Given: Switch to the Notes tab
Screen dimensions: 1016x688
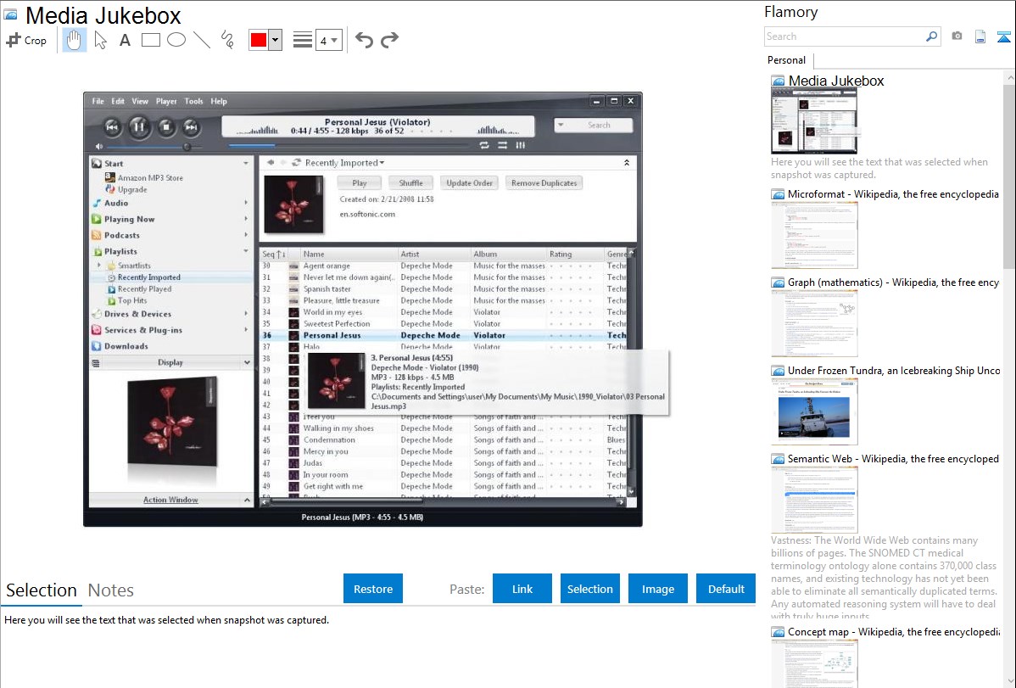Looking at the screenshot, I should 111,590.
